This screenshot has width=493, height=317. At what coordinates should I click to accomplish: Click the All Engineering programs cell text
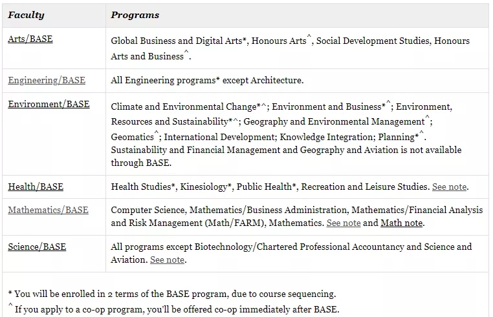pos(207,80)
